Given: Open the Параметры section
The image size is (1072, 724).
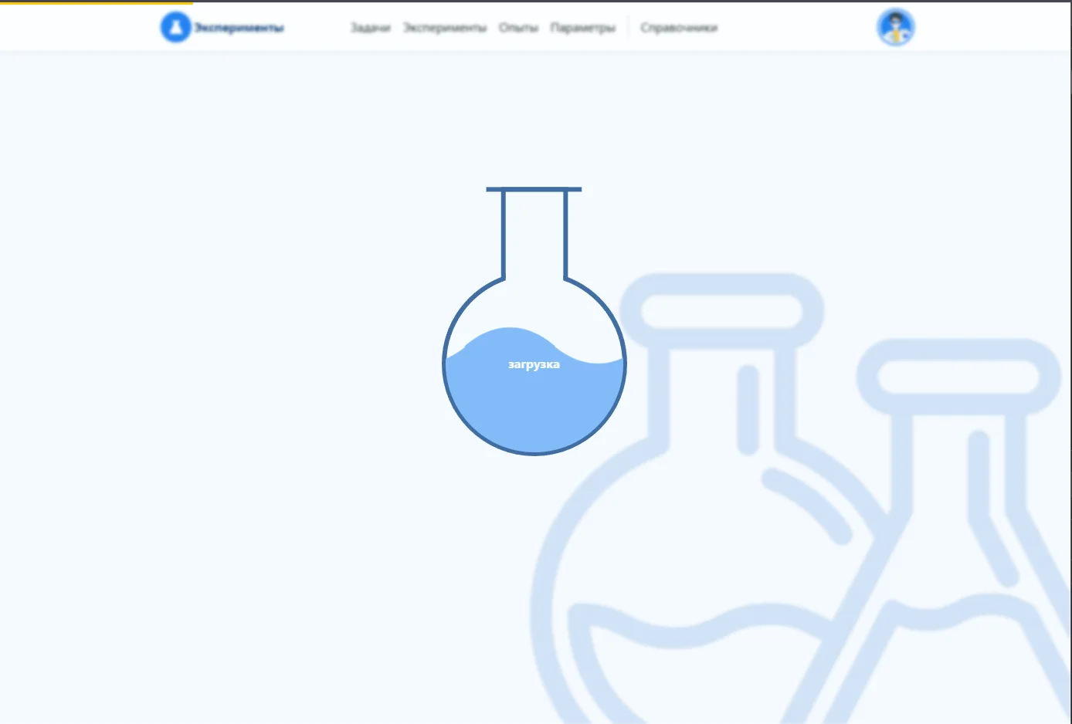Looking at the screenshot, I should pos(582,28).
